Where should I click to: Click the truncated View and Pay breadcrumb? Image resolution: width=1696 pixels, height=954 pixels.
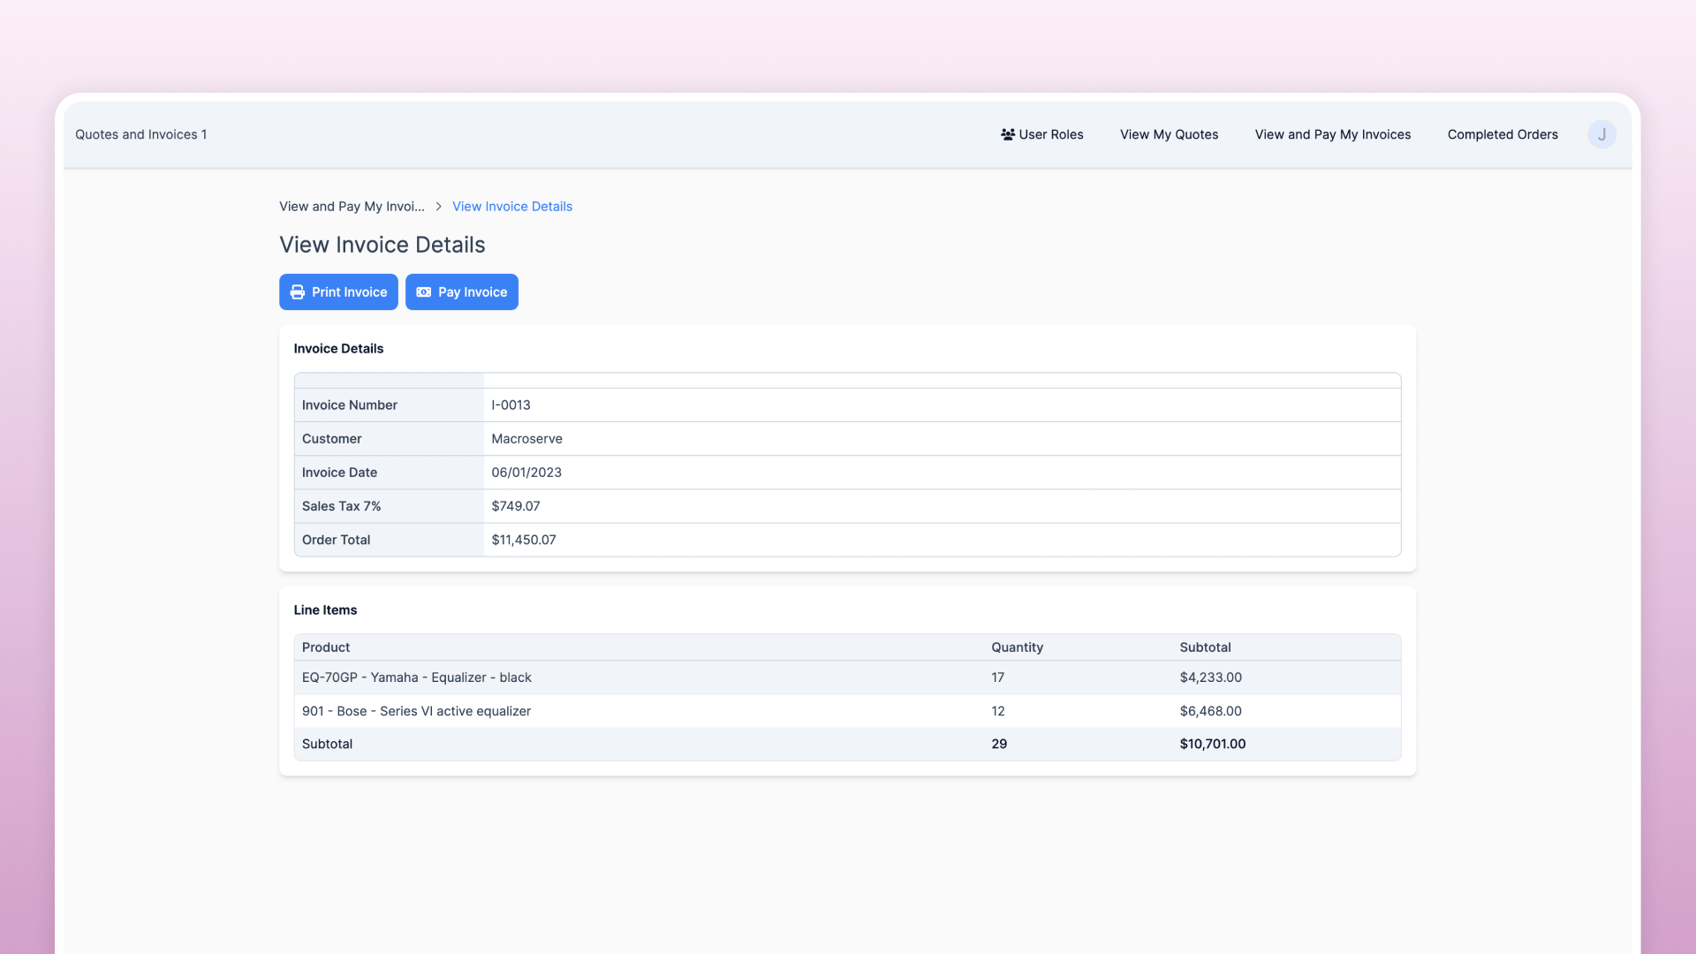pos(352,207)
